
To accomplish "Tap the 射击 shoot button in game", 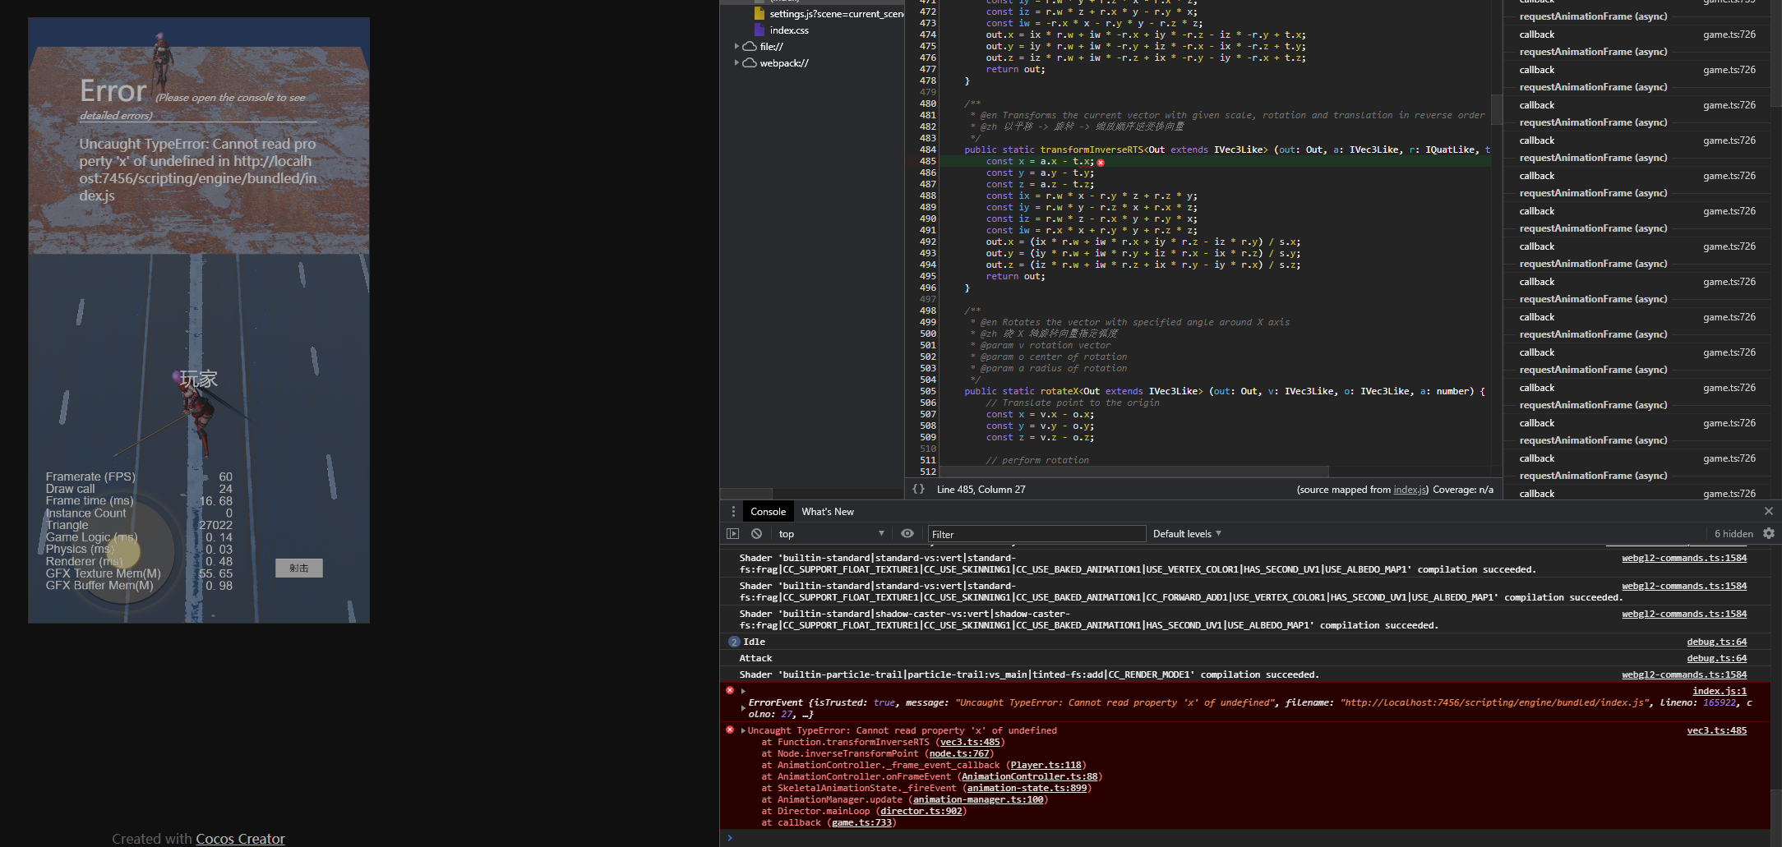I will pos(299,568).
